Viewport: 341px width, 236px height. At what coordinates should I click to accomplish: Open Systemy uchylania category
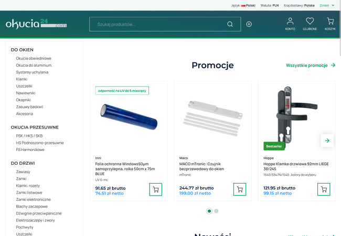(32, 72)
